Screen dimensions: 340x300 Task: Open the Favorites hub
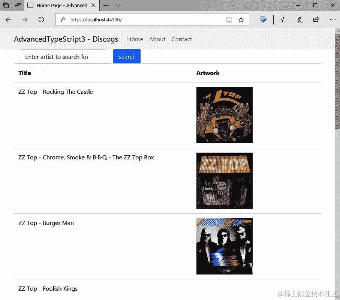click(283, 20)
